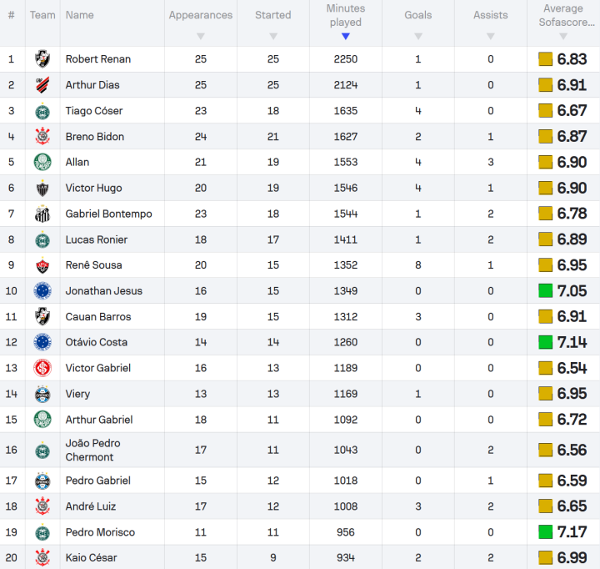The width and height of the screenshot is (600, 569).
Task: Click the Grêmio crest beside Viery
Action: click(42, 394)
